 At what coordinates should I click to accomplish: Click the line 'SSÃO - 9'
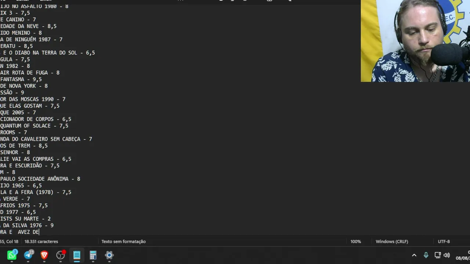click(12, 93)
